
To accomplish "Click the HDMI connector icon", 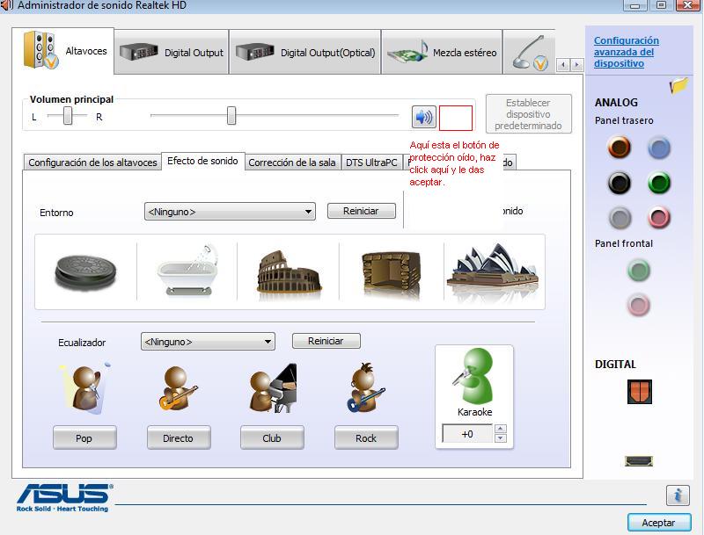I will [639, 460].
